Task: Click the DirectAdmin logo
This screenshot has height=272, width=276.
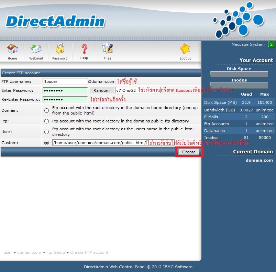Action: click(55, 21)
